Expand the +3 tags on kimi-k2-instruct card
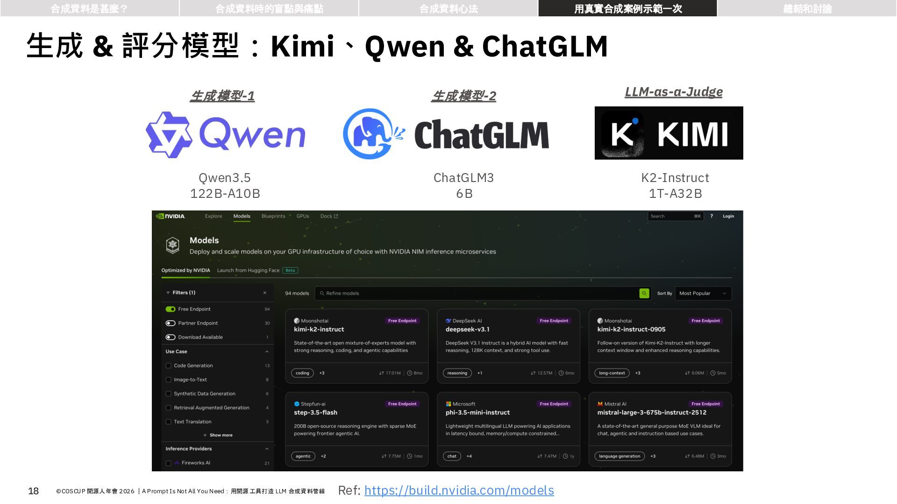This screenshot has width=897, height=504. tap(322, 373)
